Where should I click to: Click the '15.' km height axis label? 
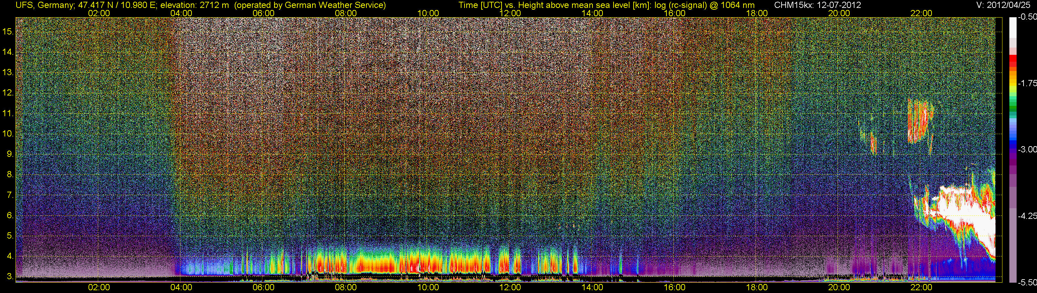(x=8, y=32)
